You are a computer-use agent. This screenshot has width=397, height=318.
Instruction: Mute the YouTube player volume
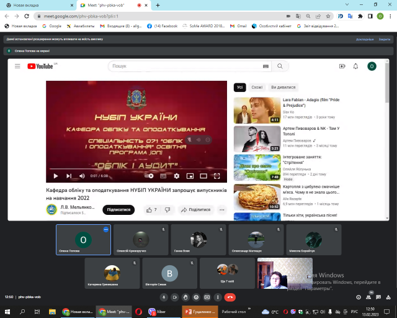click(x=82, y=176)
